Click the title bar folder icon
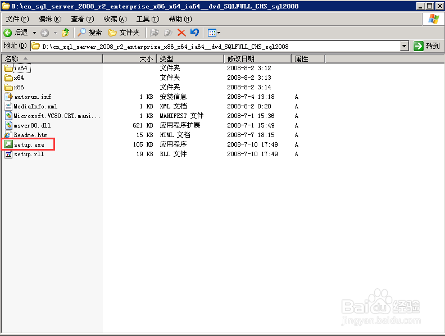 (6, 6)
